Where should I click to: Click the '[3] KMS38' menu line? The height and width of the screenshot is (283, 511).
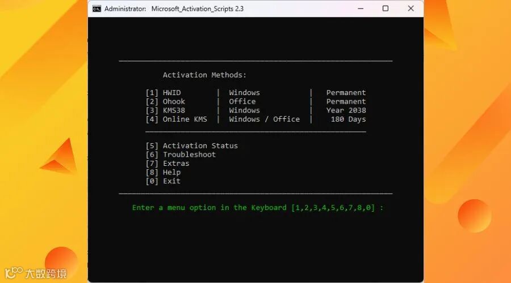pyautogui.click(x=165, y=110)
